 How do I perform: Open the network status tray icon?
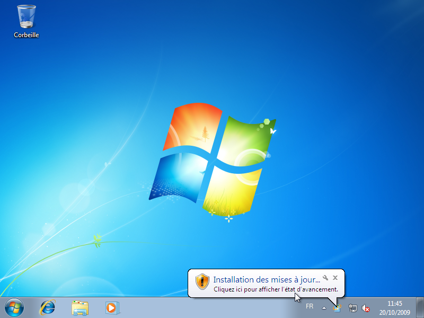click(353, 308)
